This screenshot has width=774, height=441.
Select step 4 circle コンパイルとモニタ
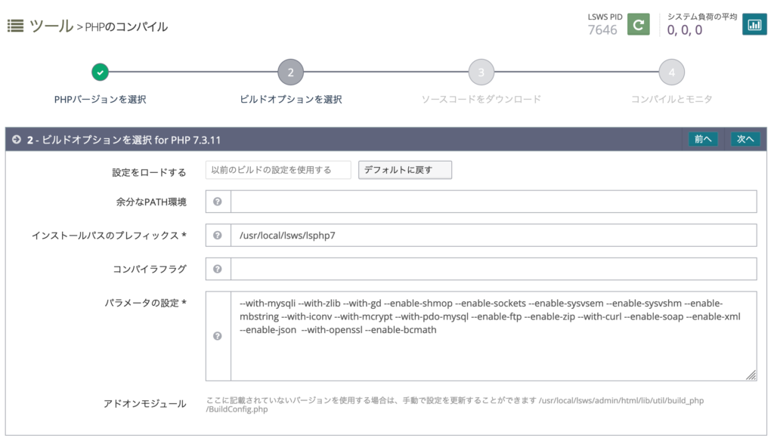tap(671, 72)
